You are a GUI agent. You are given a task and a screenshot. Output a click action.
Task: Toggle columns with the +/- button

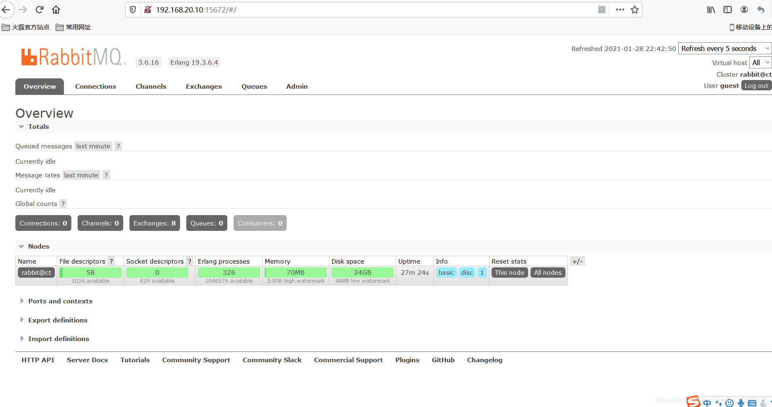577,261
